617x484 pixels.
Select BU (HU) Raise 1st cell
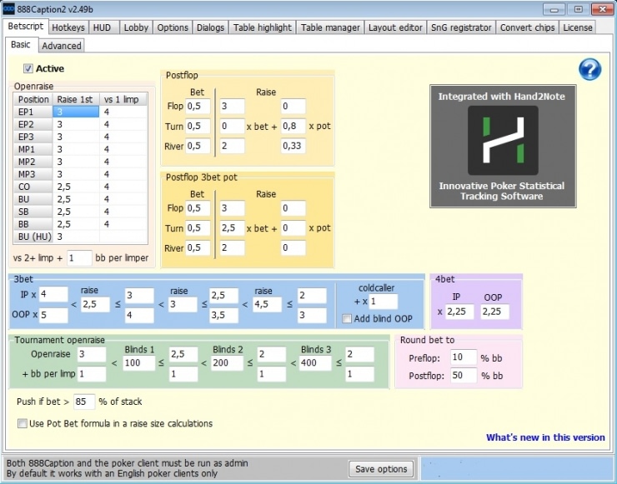click(x=76, y=237)
